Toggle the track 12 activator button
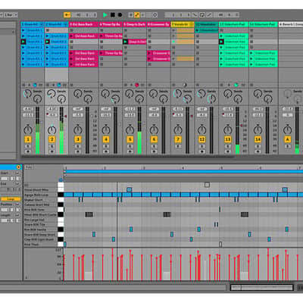Image resolution: width=303 pixels, height=303 pixels. 201,139
